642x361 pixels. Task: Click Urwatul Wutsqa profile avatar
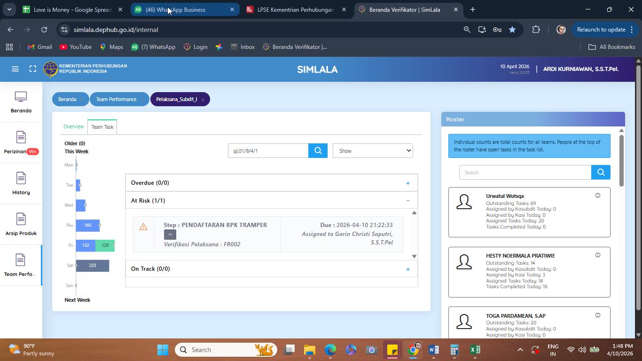coord(464,202)
